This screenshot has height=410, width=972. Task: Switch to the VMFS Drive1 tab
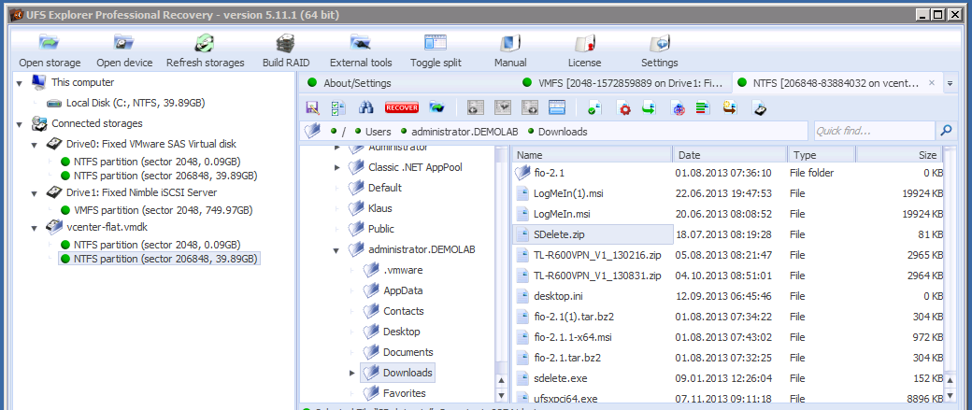(623, 83)
